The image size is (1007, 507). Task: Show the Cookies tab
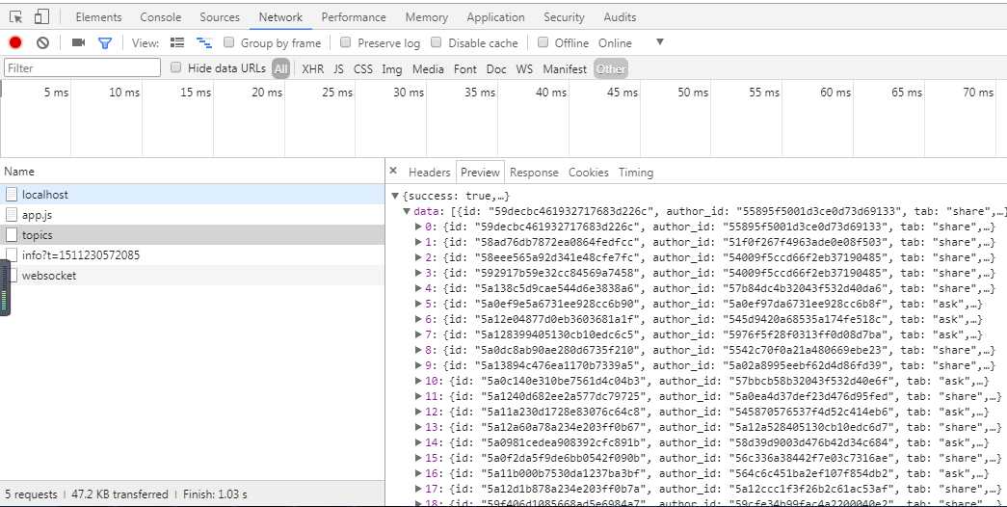pyautogui.click(x=588, y=173)
